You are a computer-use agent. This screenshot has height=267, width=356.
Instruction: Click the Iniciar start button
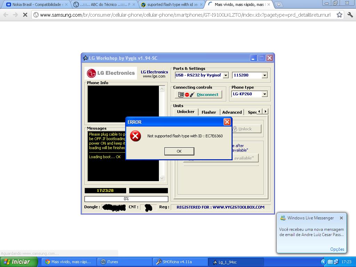(x=19, y=262)
